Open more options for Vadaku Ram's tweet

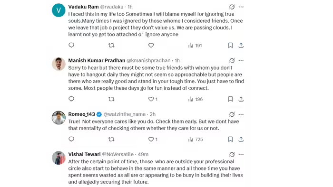pyautogui.click(x=241, y=7)
